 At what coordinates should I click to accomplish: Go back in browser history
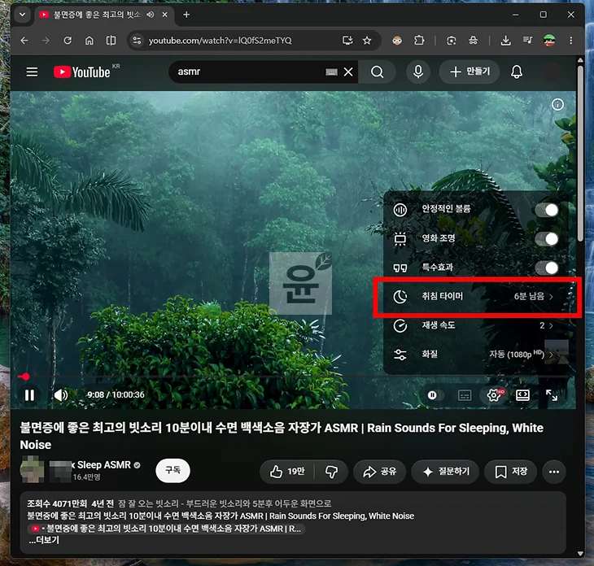point(24,41)
